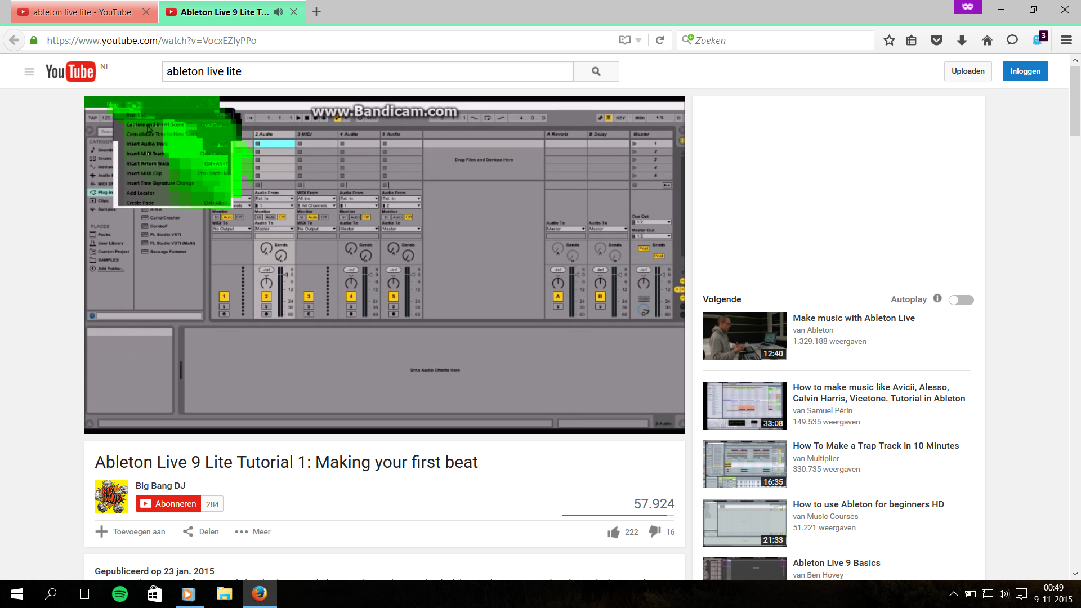Click the YouTube hamburger guide menu icon
Image resolution: width=1081 pixels, height=608 pixels.
click(x=29, y=71)
